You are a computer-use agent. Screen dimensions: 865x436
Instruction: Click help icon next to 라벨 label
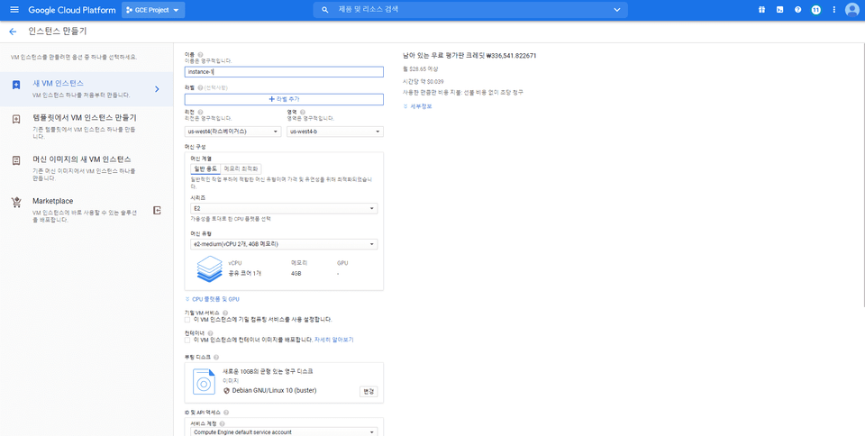pyautogui.click(x=200, y=87)
